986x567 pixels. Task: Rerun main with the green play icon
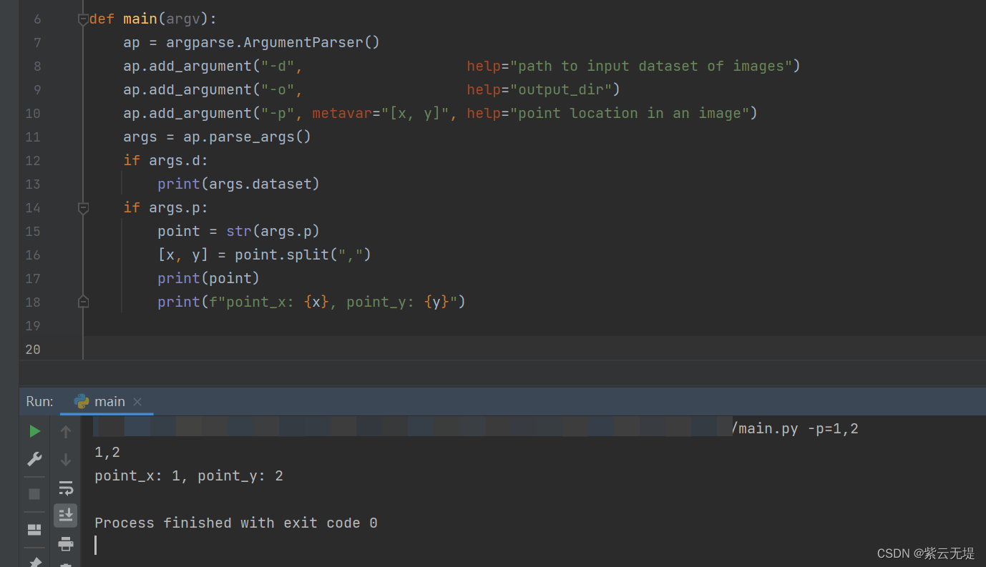(x=34, y=431)
